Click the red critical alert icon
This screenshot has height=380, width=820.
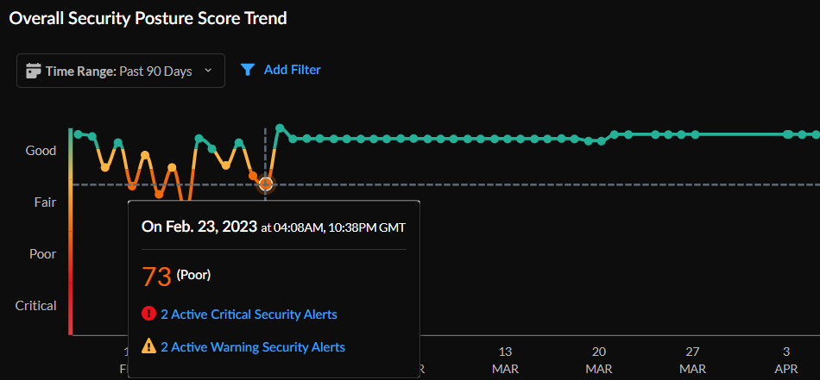point(148,315)
